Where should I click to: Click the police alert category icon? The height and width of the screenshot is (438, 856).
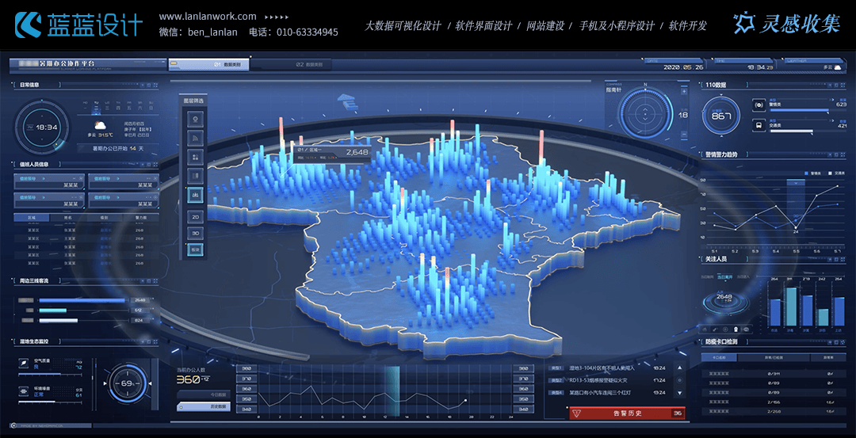(x=759, y=105)
